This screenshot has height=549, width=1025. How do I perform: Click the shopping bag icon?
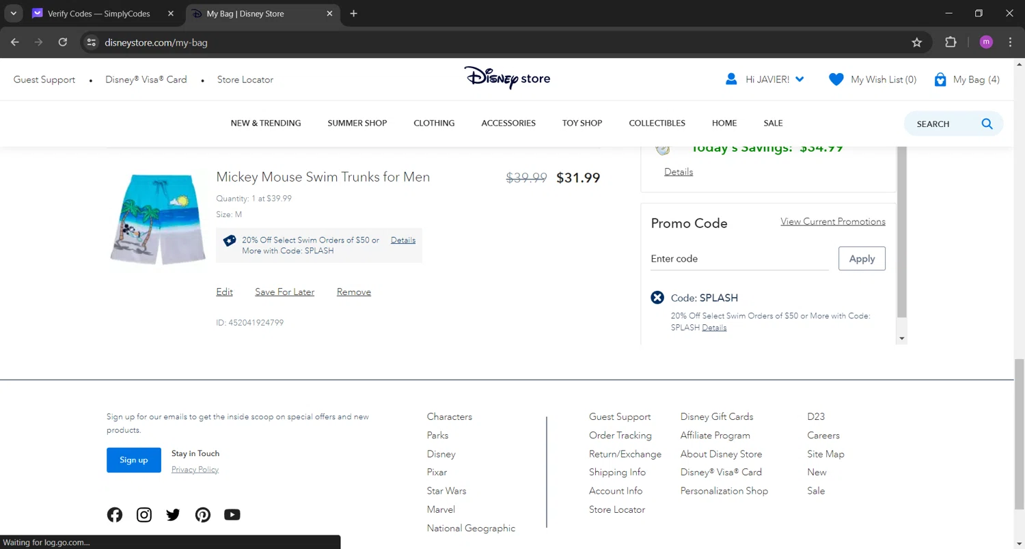tap(940, 79)
